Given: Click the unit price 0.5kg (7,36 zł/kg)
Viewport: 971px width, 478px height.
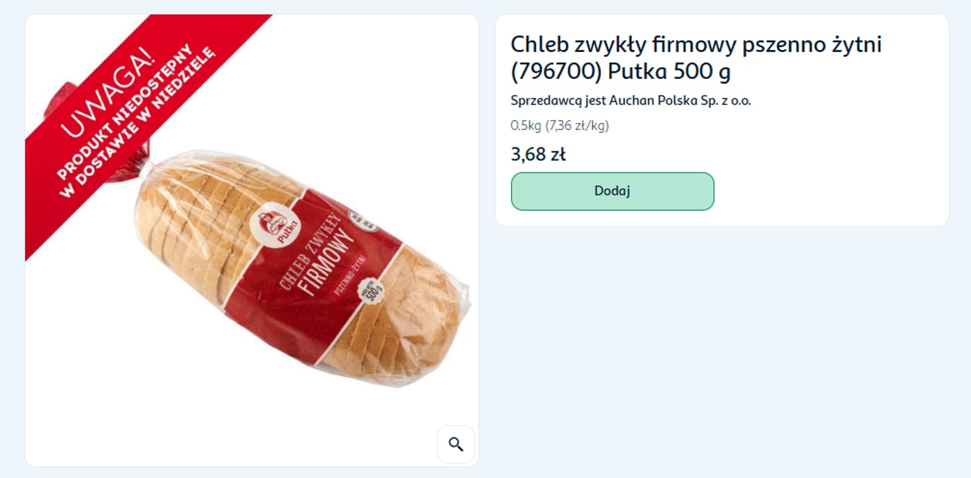Looking at the screenshot, I should [560, 125].
